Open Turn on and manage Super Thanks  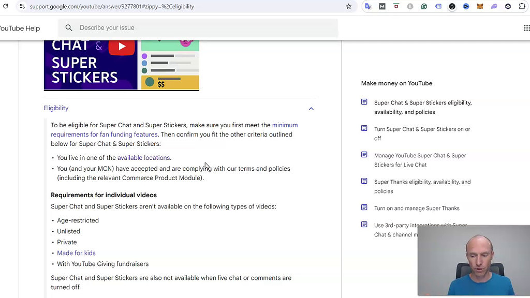pyautogui.click(x=417, y=208)
